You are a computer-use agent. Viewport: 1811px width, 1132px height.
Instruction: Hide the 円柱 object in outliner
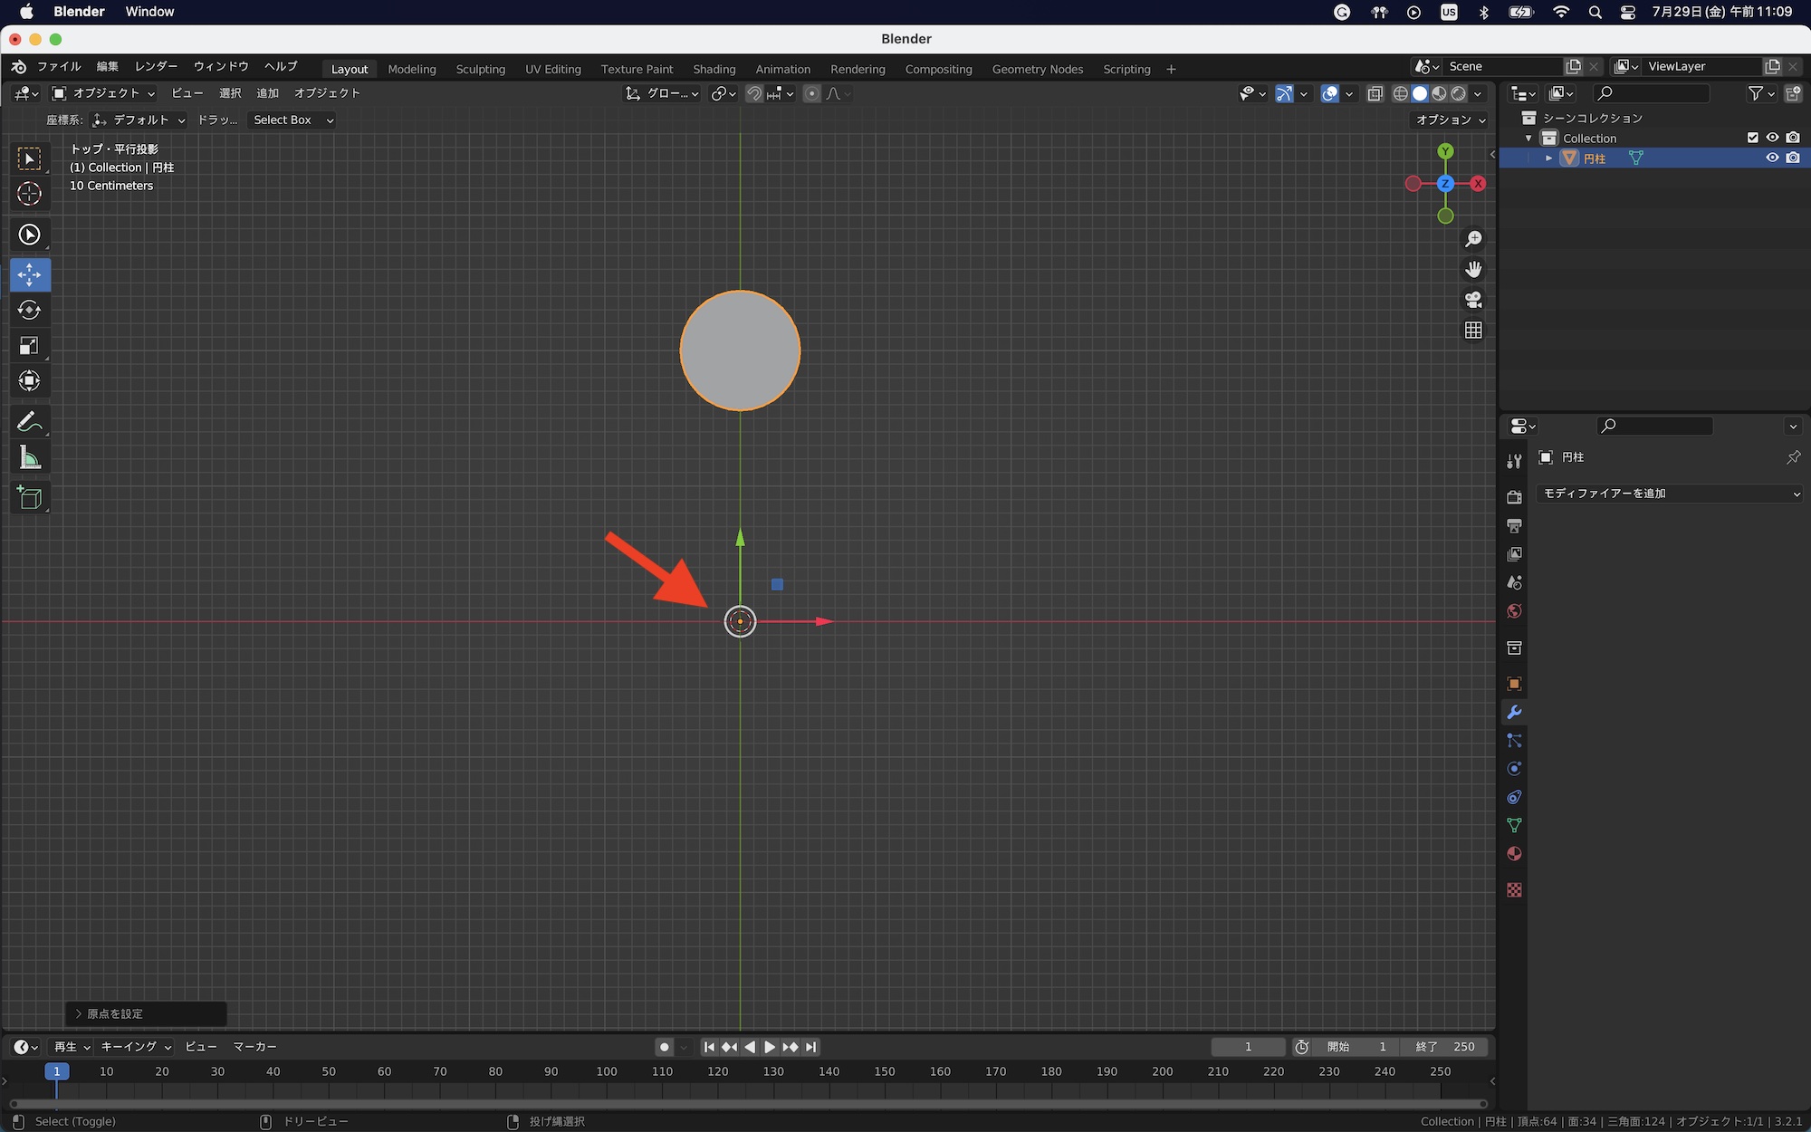1772,158
